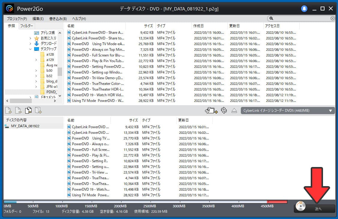Open the 書き込み(B) menu

click(x=58, y=19)
